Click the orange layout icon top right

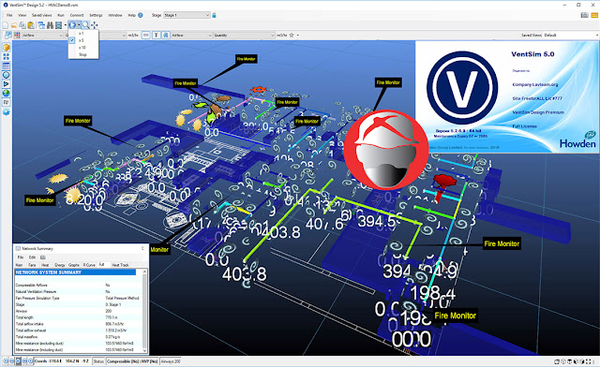tap(594, 15)
